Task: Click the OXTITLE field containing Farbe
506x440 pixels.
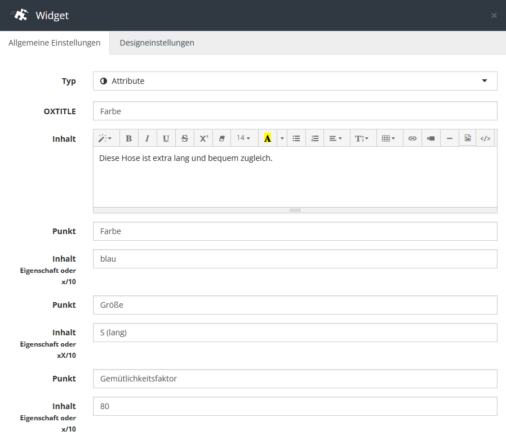Action: point(295,111)
